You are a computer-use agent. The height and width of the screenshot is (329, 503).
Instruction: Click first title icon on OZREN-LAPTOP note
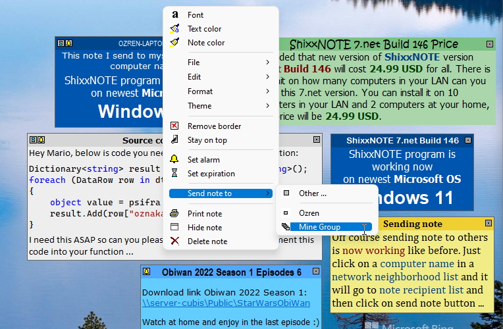click(x=61, y=43)
